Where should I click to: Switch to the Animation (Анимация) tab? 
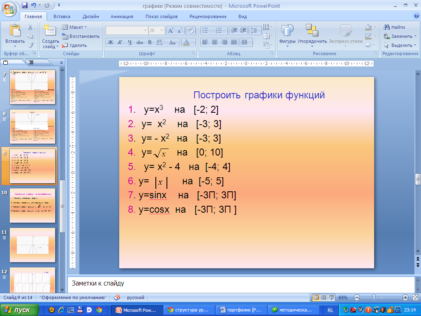click(x=122, y=16)
